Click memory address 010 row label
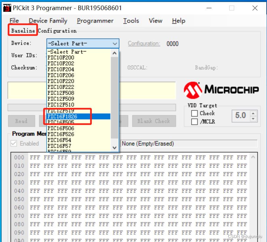Image resolution: width=267 pixels, height=242 pixels. (19, 166)
